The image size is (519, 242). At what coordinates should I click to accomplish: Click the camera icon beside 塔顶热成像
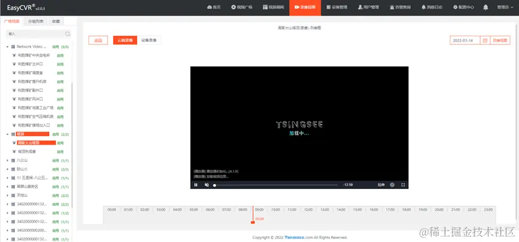[14, 152]
